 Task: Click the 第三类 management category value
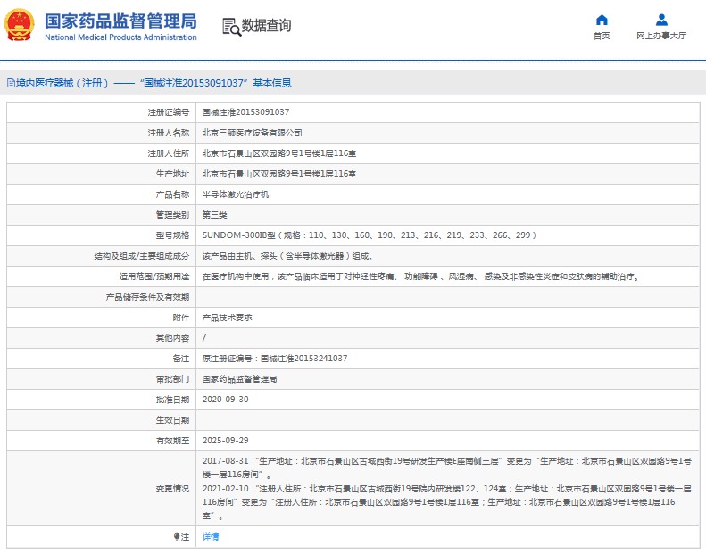click(214, 215)
